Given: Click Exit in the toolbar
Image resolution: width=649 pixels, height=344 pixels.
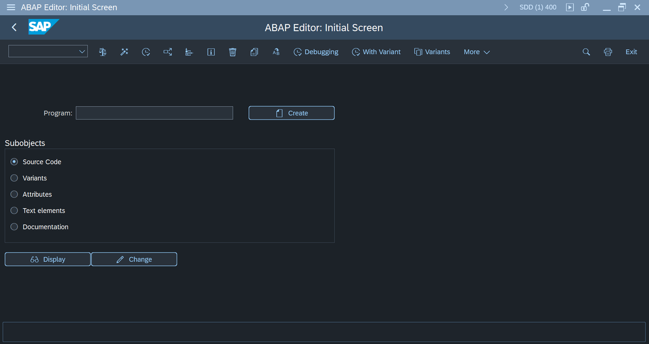Looking at the screenshot, I should [631, 52].
